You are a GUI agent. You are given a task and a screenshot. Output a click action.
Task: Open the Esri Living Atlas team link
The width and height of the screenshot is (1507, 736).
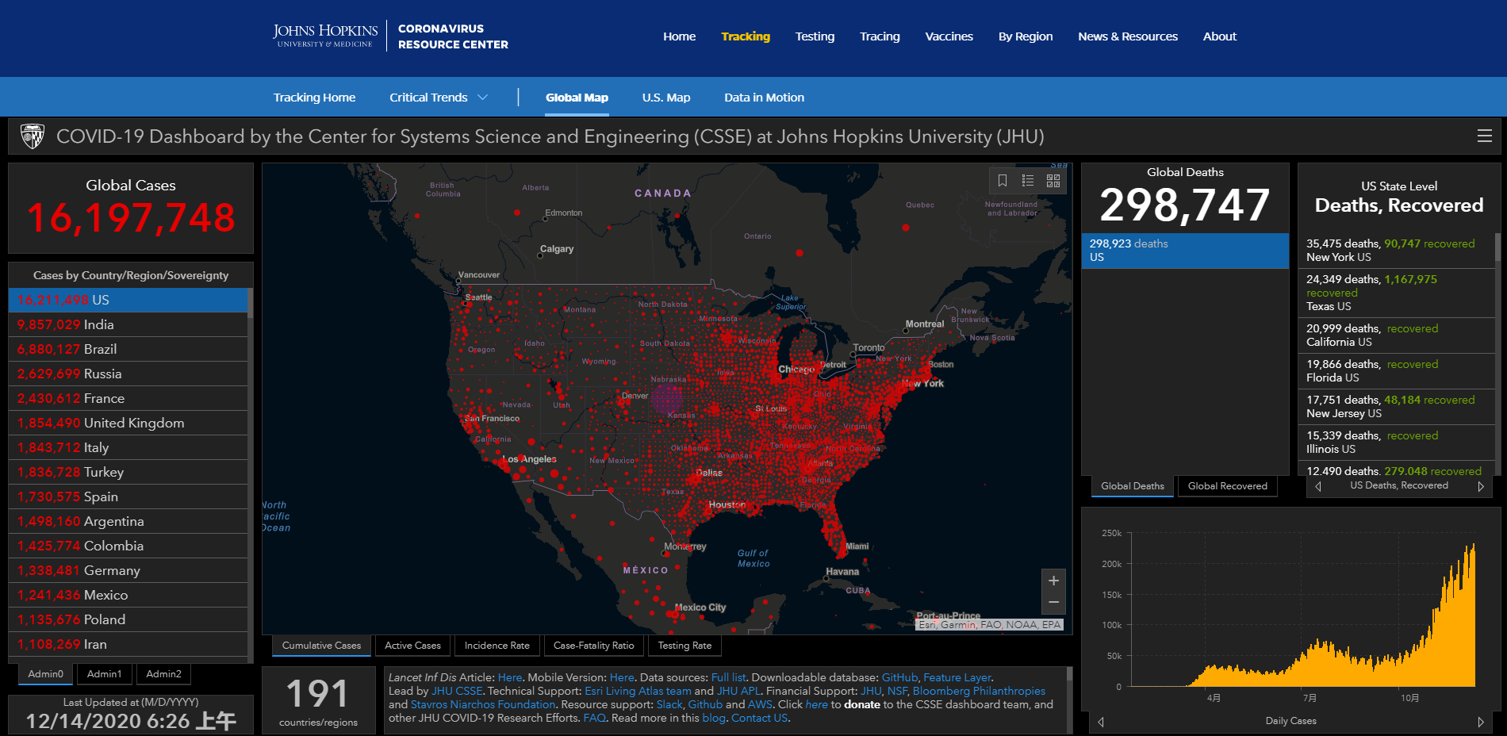pos(638,691)
